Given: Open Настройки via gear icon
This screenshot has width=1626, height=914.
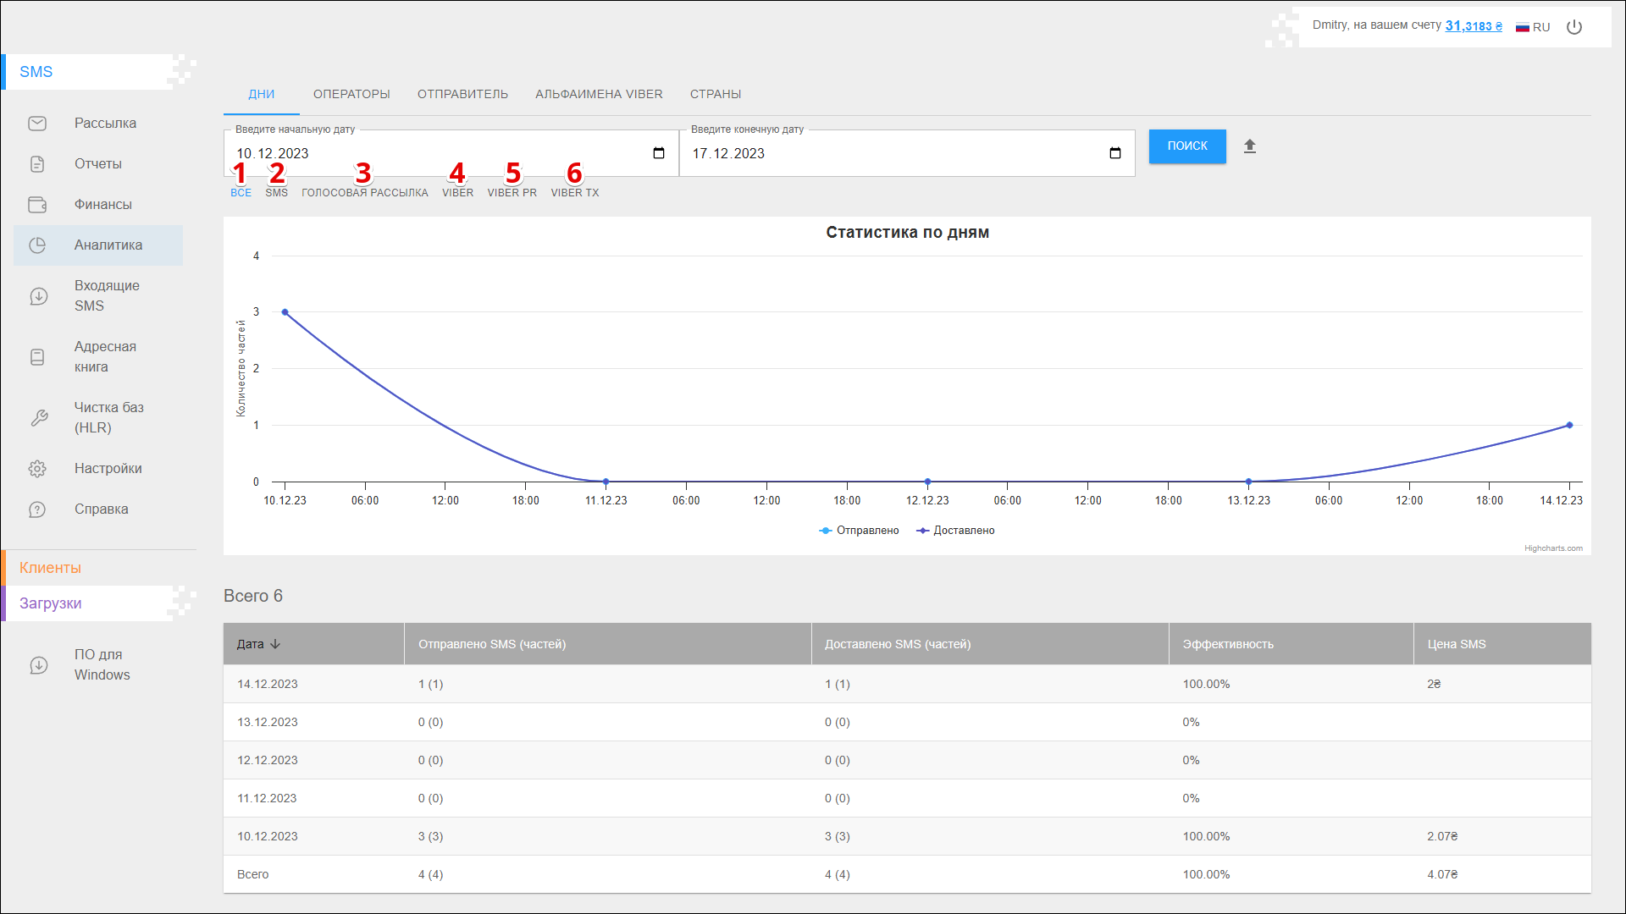Looking at the screenshot, I should pos(37,469).
